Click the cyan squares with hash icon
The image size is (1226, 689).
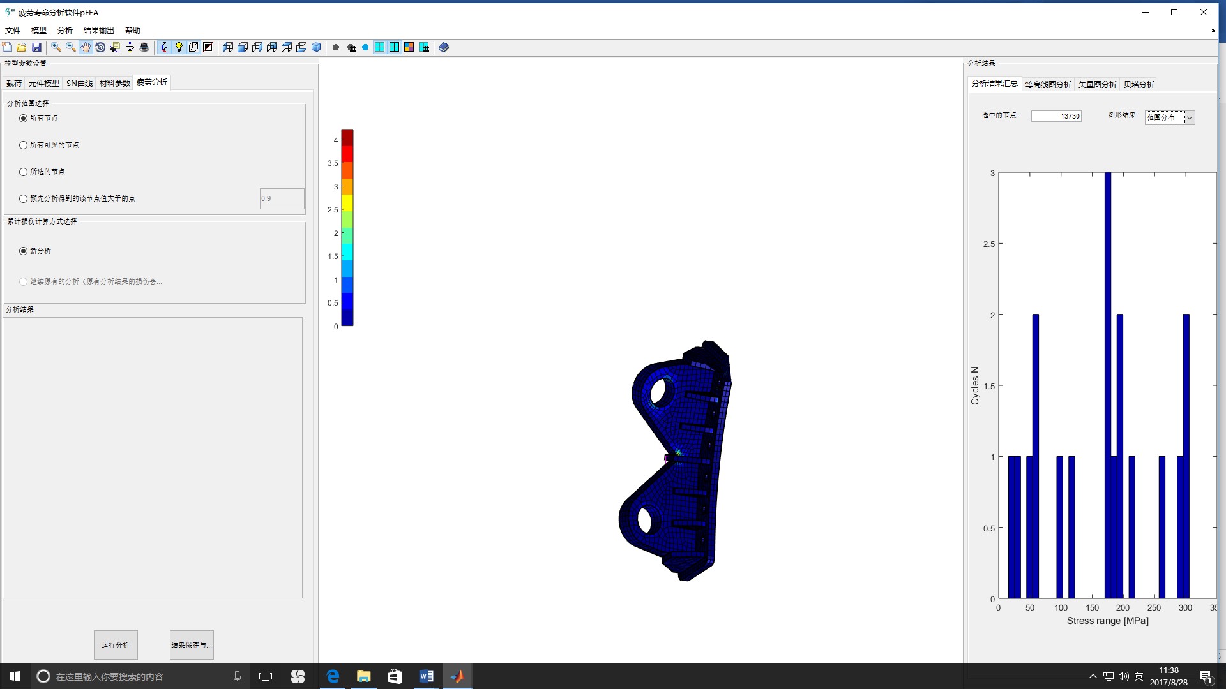click(x=424, y=47)
